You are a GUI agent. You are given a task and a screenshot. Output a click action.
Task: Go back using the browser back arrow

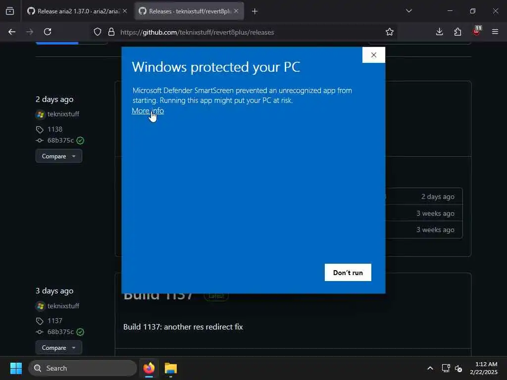tap(12, 32)
